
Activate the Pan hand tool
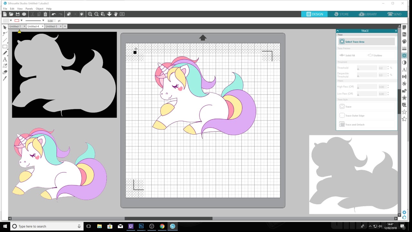(116, 14)
